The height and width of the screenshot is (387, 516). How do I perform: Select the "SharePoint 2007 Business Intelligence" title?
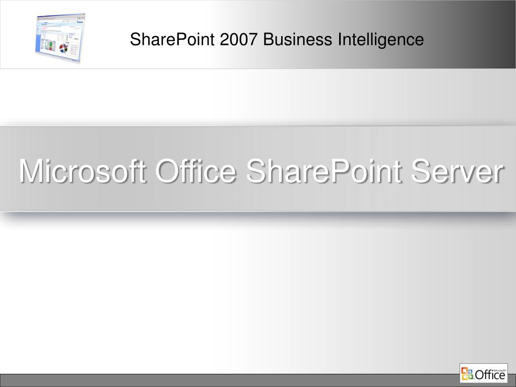tap(277, 39)
